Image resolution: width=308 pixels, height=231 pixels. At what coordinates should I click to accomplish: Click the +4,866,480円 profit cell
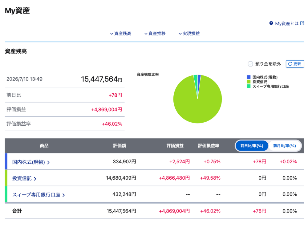(x=174, y=178)
